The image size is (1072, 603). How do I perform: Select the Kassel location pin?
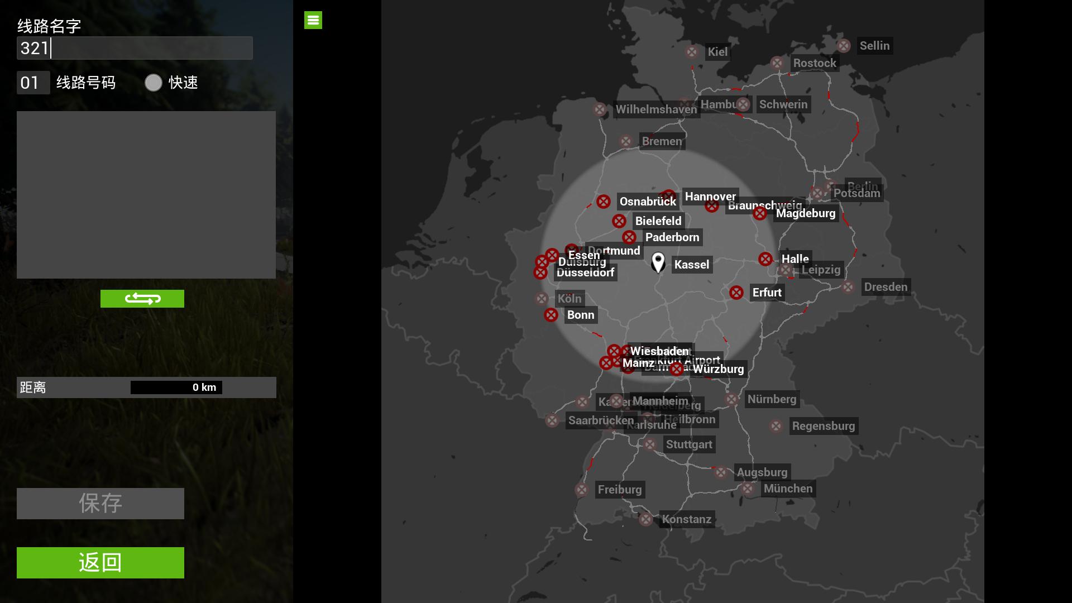pyautogui.click(x=658, y=262)
